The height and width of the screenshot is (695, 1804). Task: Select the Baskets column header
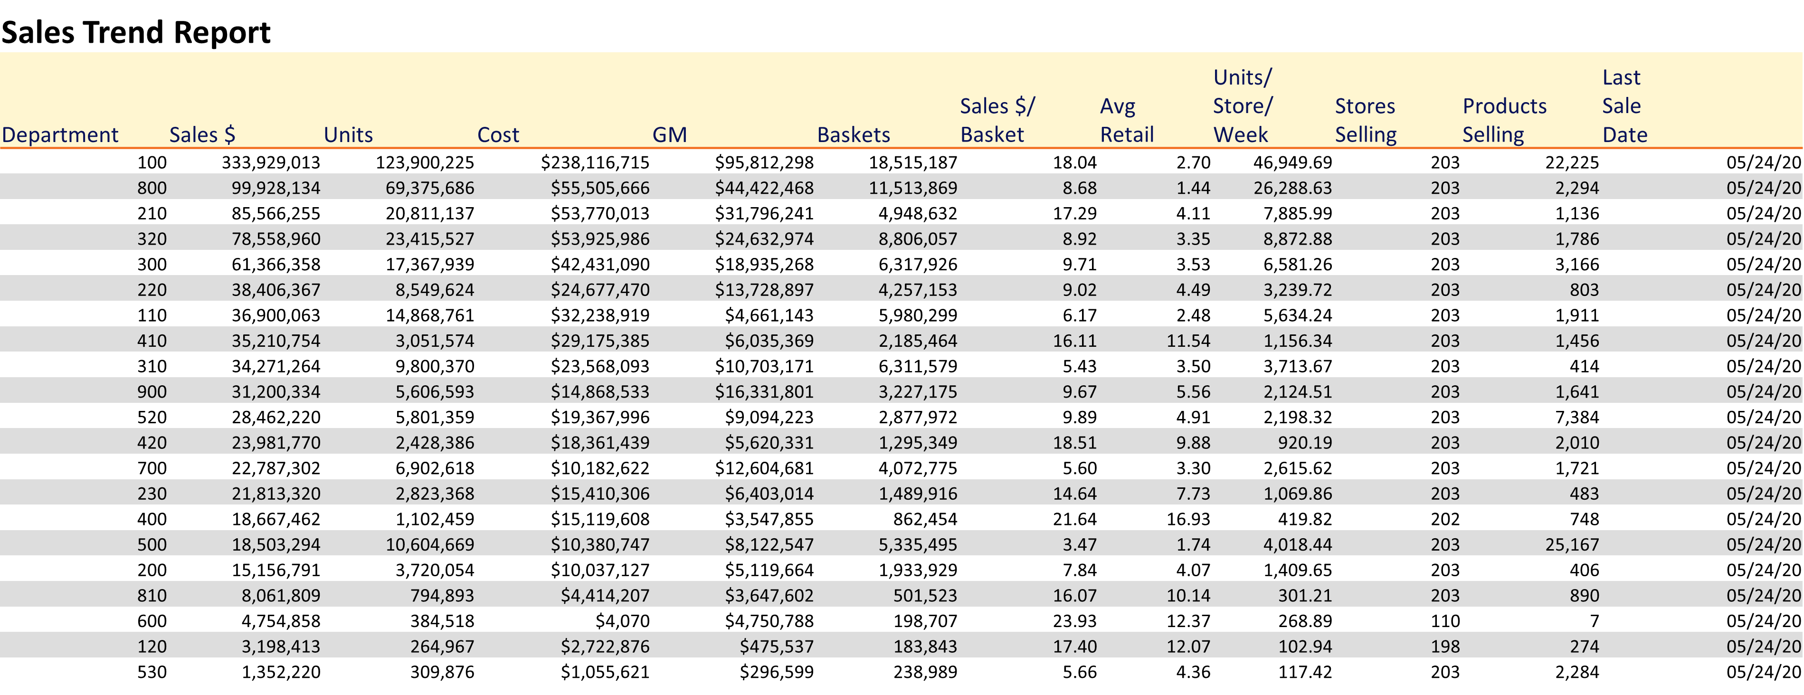(854, 134)
